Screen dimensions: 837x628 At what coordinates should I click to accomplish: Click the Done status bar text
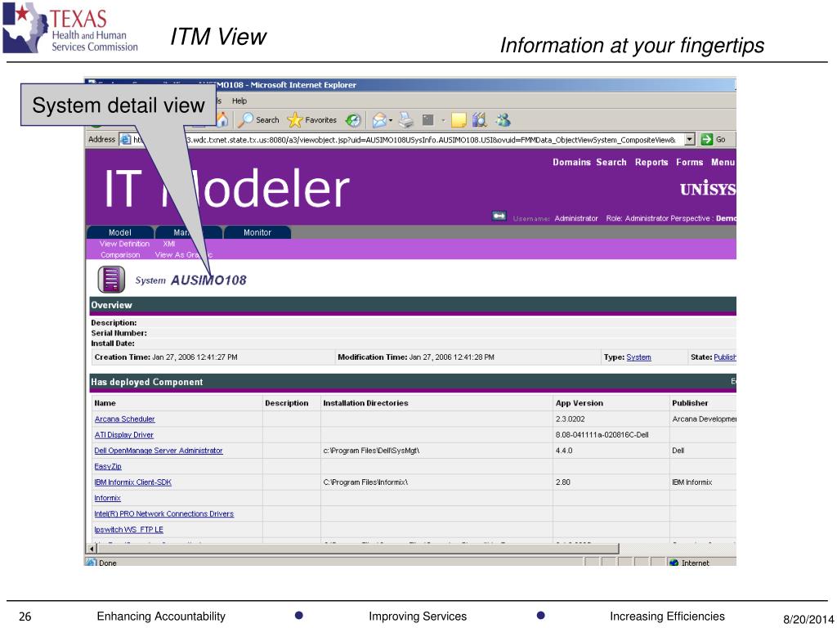pos(107,563)
